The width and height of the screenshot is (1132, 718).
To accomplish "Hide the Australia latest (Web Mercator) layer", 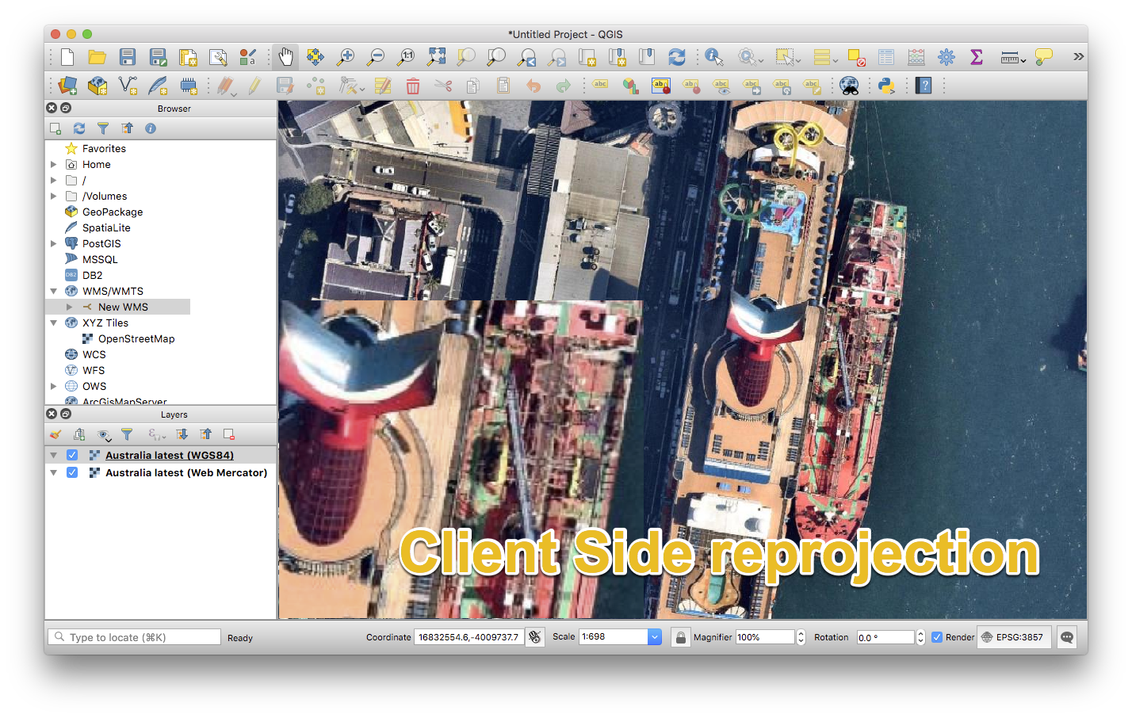I will [x=72, y=472].
